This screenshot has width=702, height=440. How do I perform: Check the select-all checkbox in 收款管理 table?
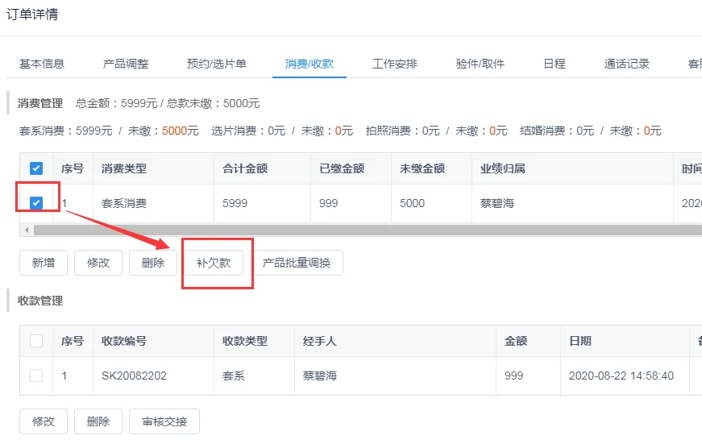tap(36, 341)
